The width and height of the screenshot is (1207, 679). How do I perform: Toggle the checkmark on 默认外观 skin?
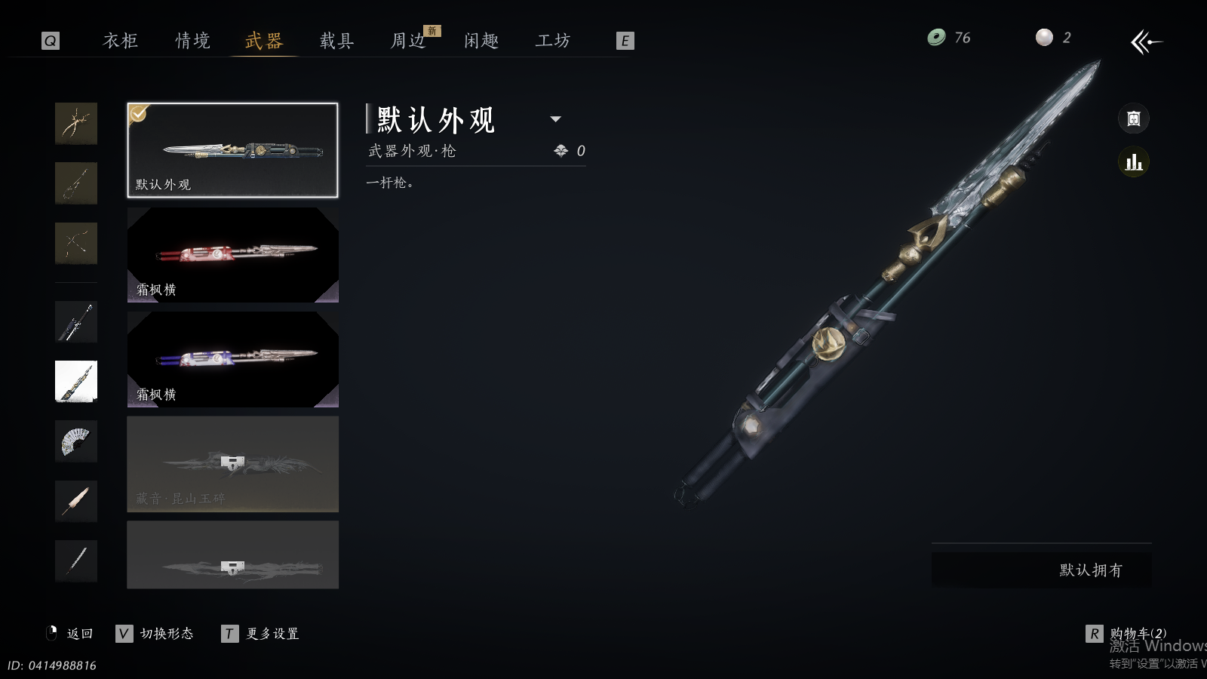point(138,113)
